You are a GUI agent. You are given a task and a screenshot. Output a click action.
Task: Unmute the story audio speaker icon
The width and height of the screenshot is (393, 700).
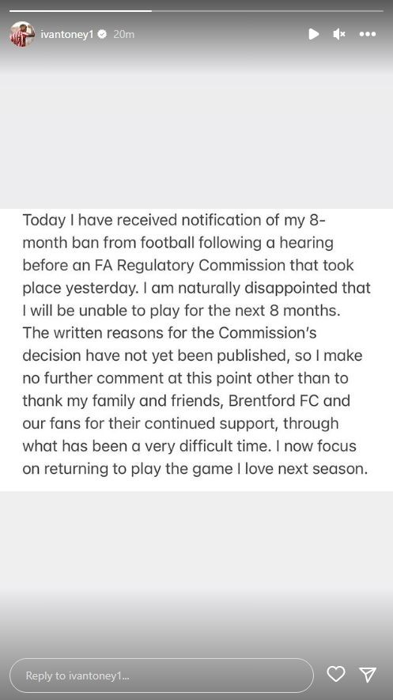(339, 34)
